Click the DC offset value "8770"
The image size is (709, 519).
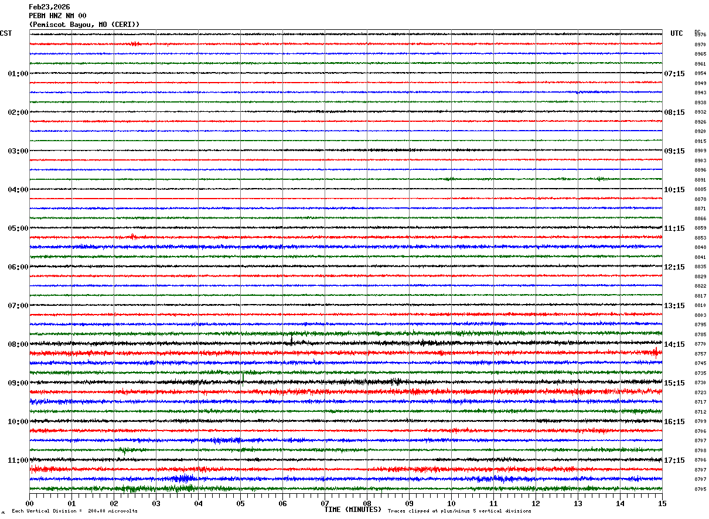(700, 344)
